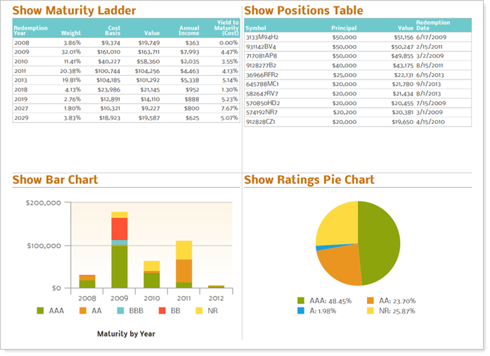This screenshot has width=490, height=356.
Task: Sort positions by Principal column header
Action: point(344,28)
